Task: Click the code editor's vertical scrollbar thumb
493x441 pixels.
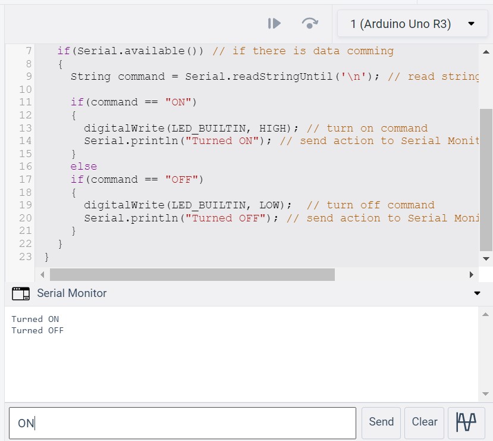Action: (486, 180)
